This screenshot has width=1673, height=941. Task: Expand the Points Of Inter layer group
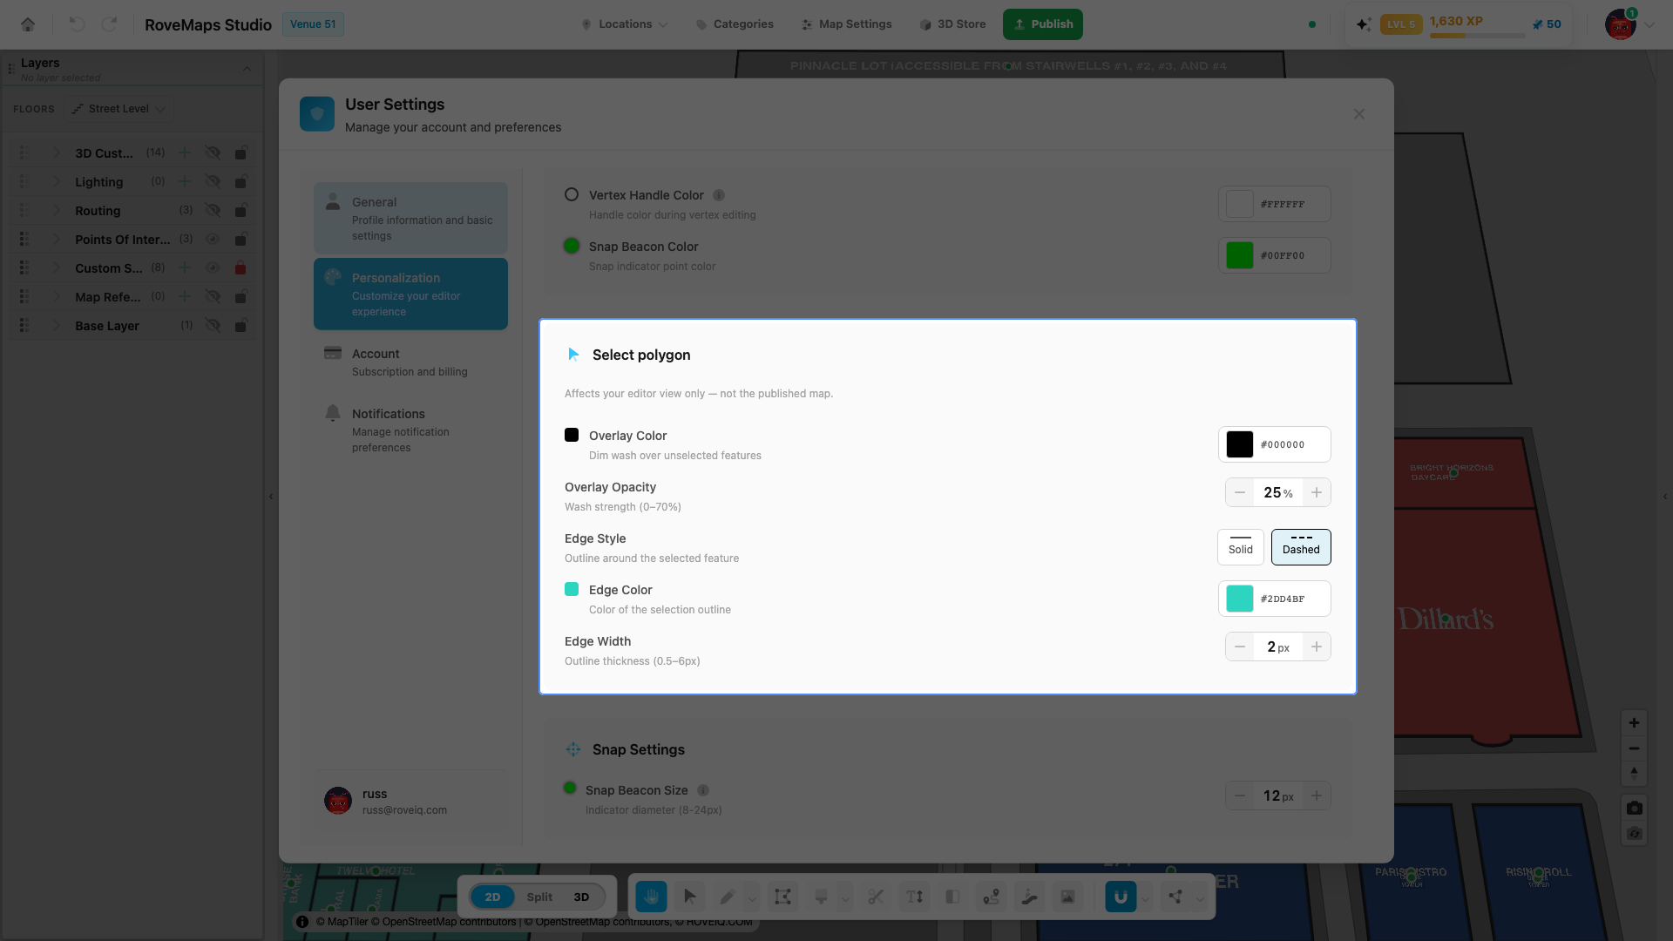[57, 239]
